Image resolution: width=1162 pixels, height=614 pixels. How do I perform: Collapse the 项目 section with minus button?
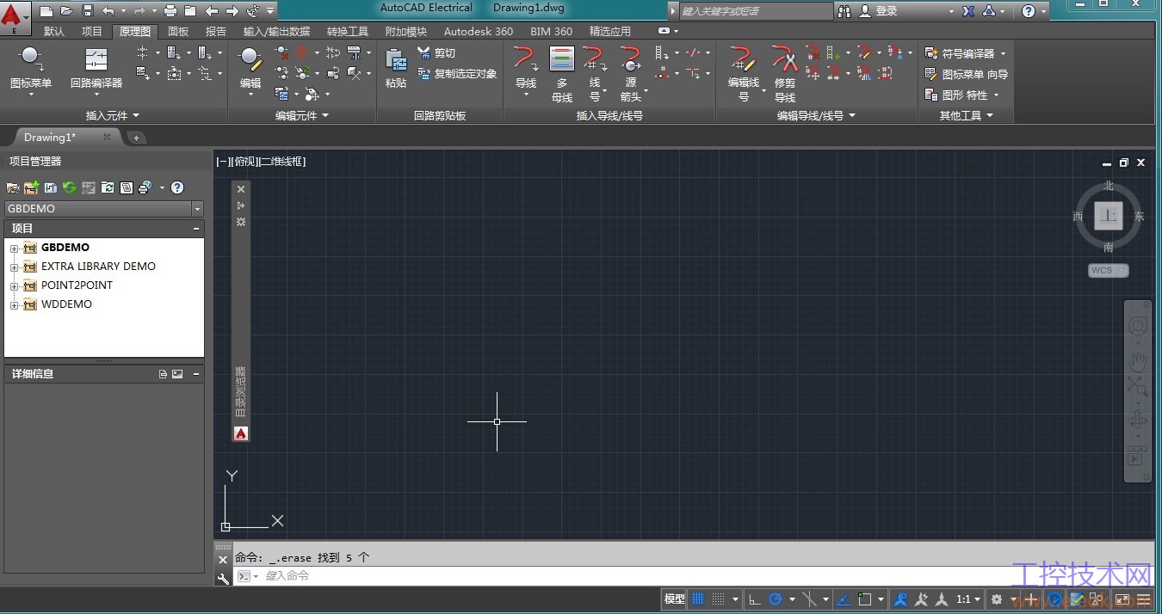pos(196,229)
